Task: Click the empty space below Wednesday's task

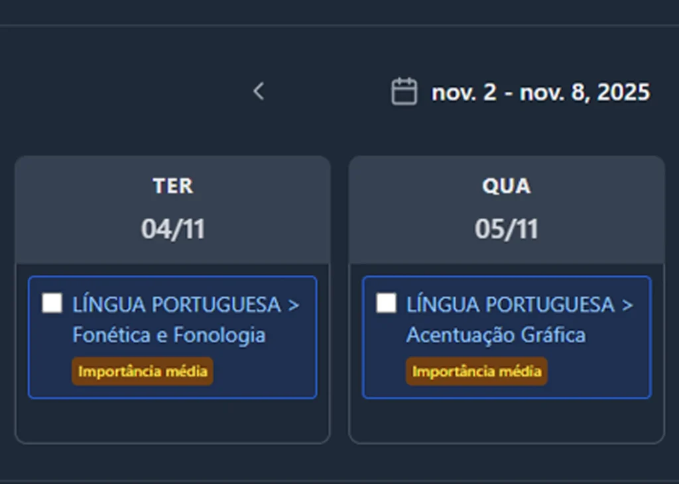Action: (x=507, y=420)
